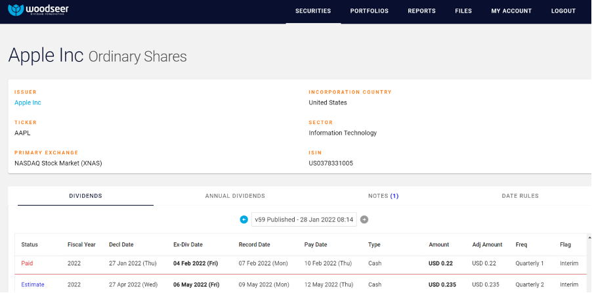
Task: Click the Quarterly 2 frequency cell
Action: [530, 284]
